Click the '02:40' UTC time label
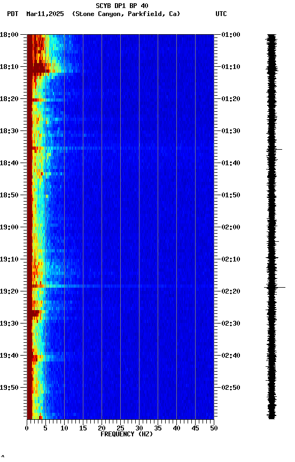This screenshot has width=295, height=462. tap(231, 356)
